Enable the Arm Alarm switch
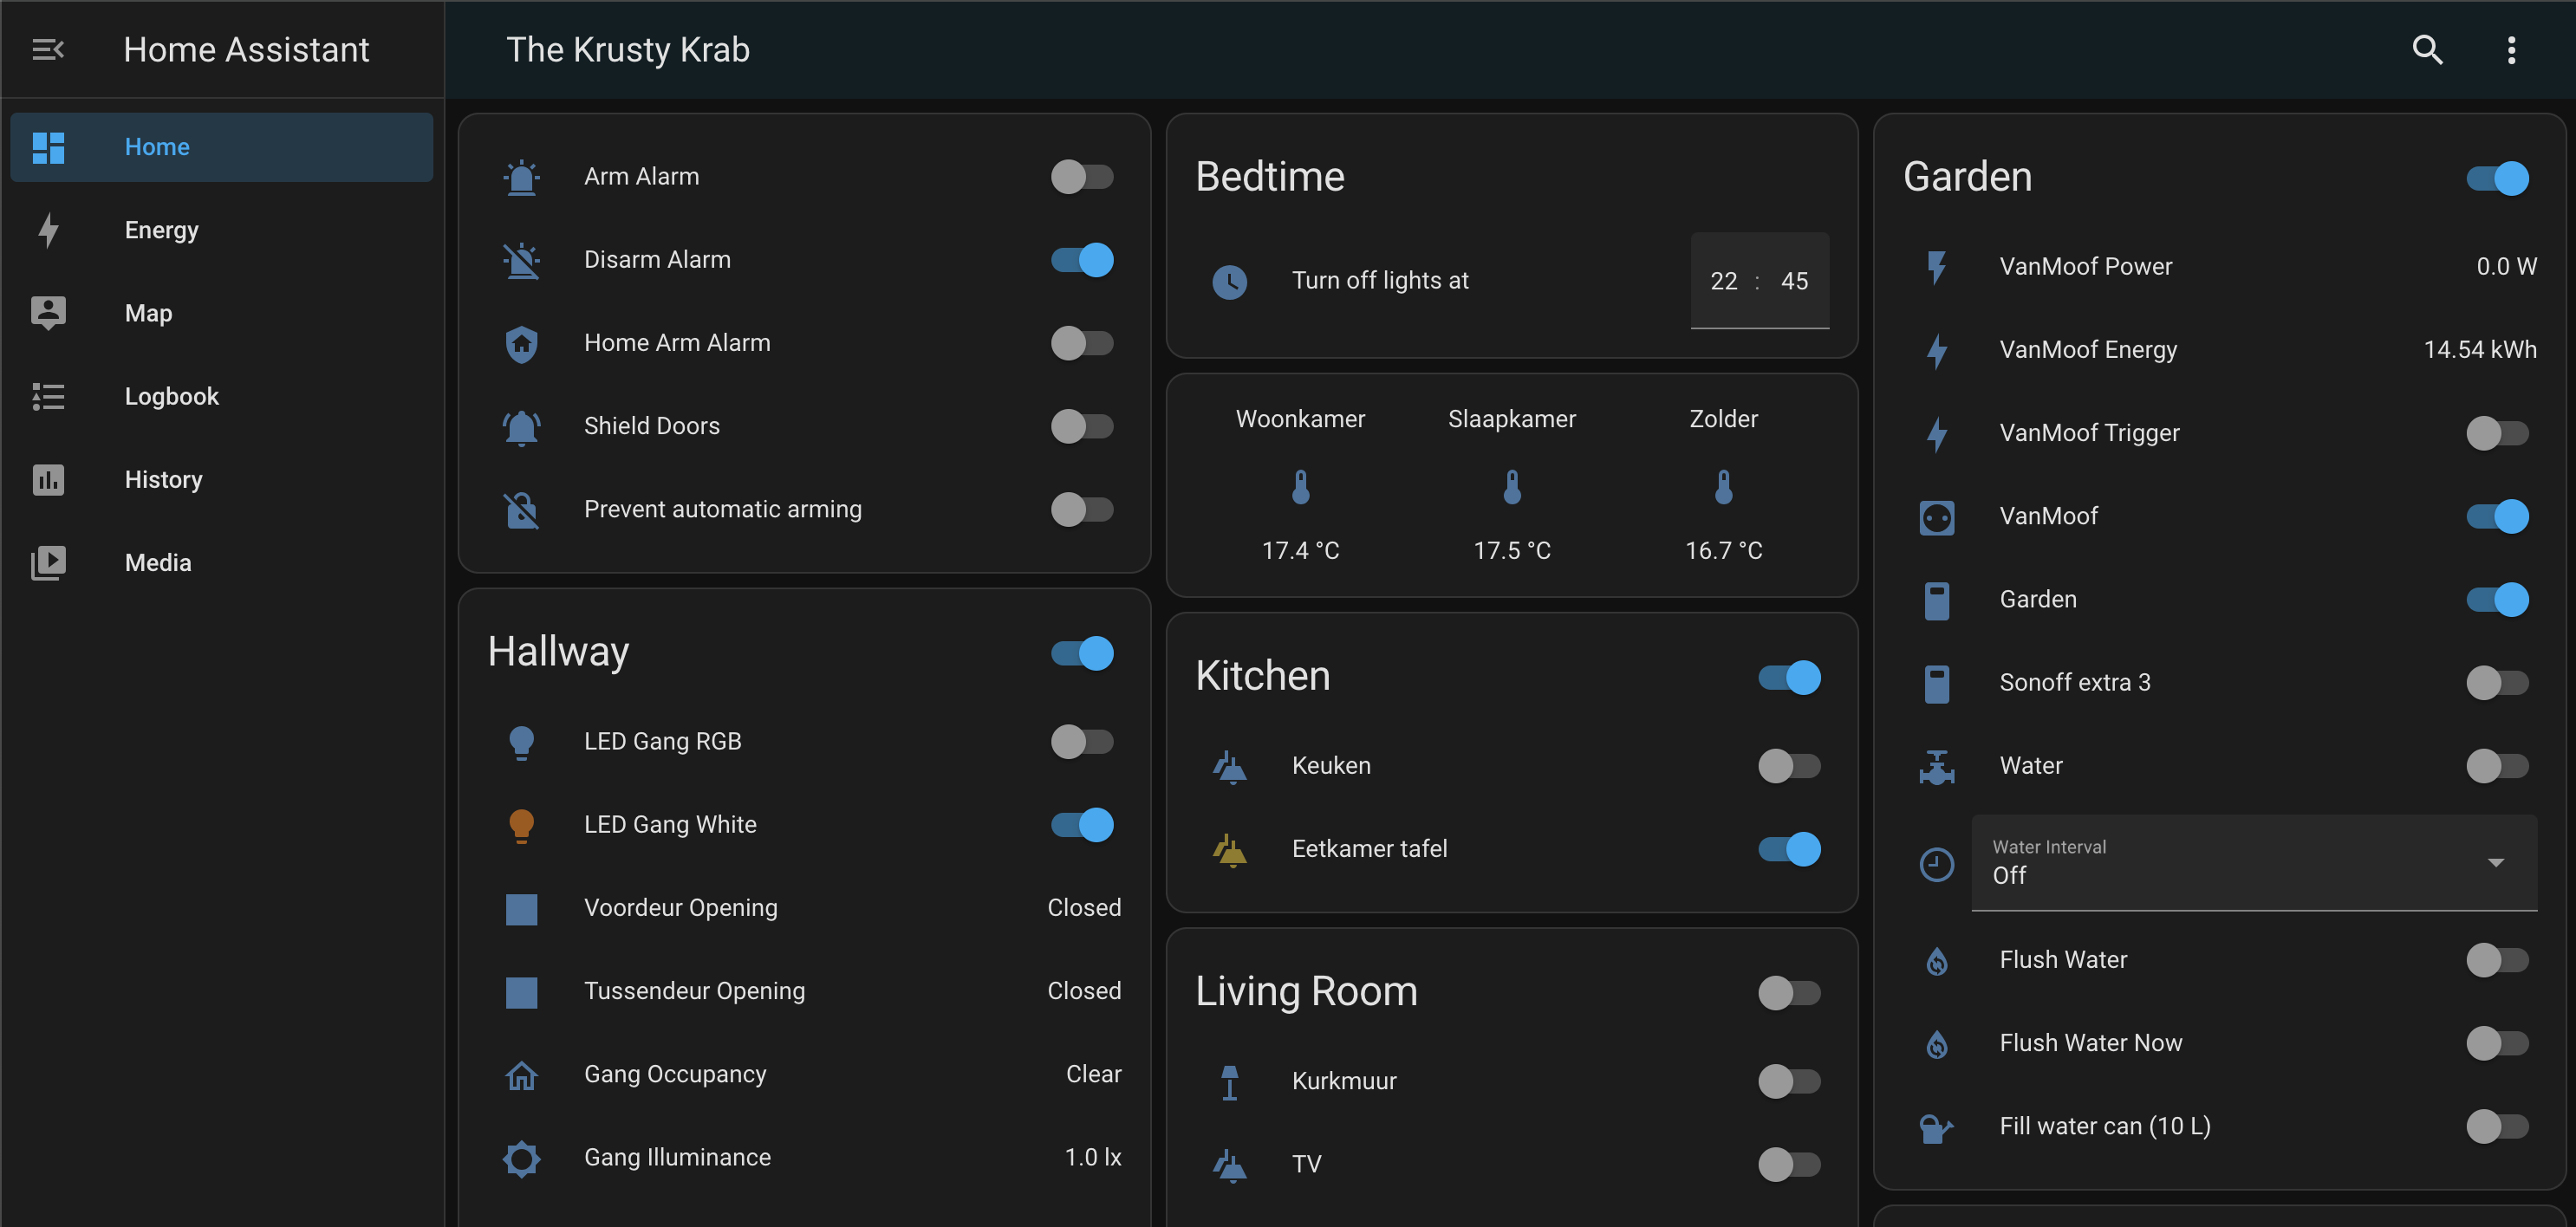The height and width of the screenshot is (1227, 2576). [1081, 177]
